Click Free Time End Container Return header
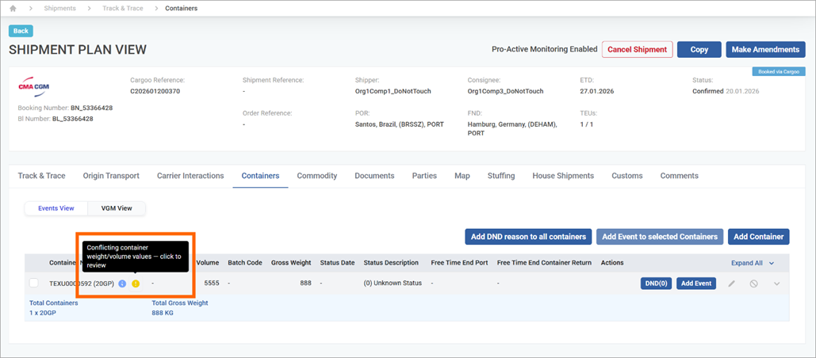Image resolution: width=816 pixels, height=358 pixels. tap(544, 263)
